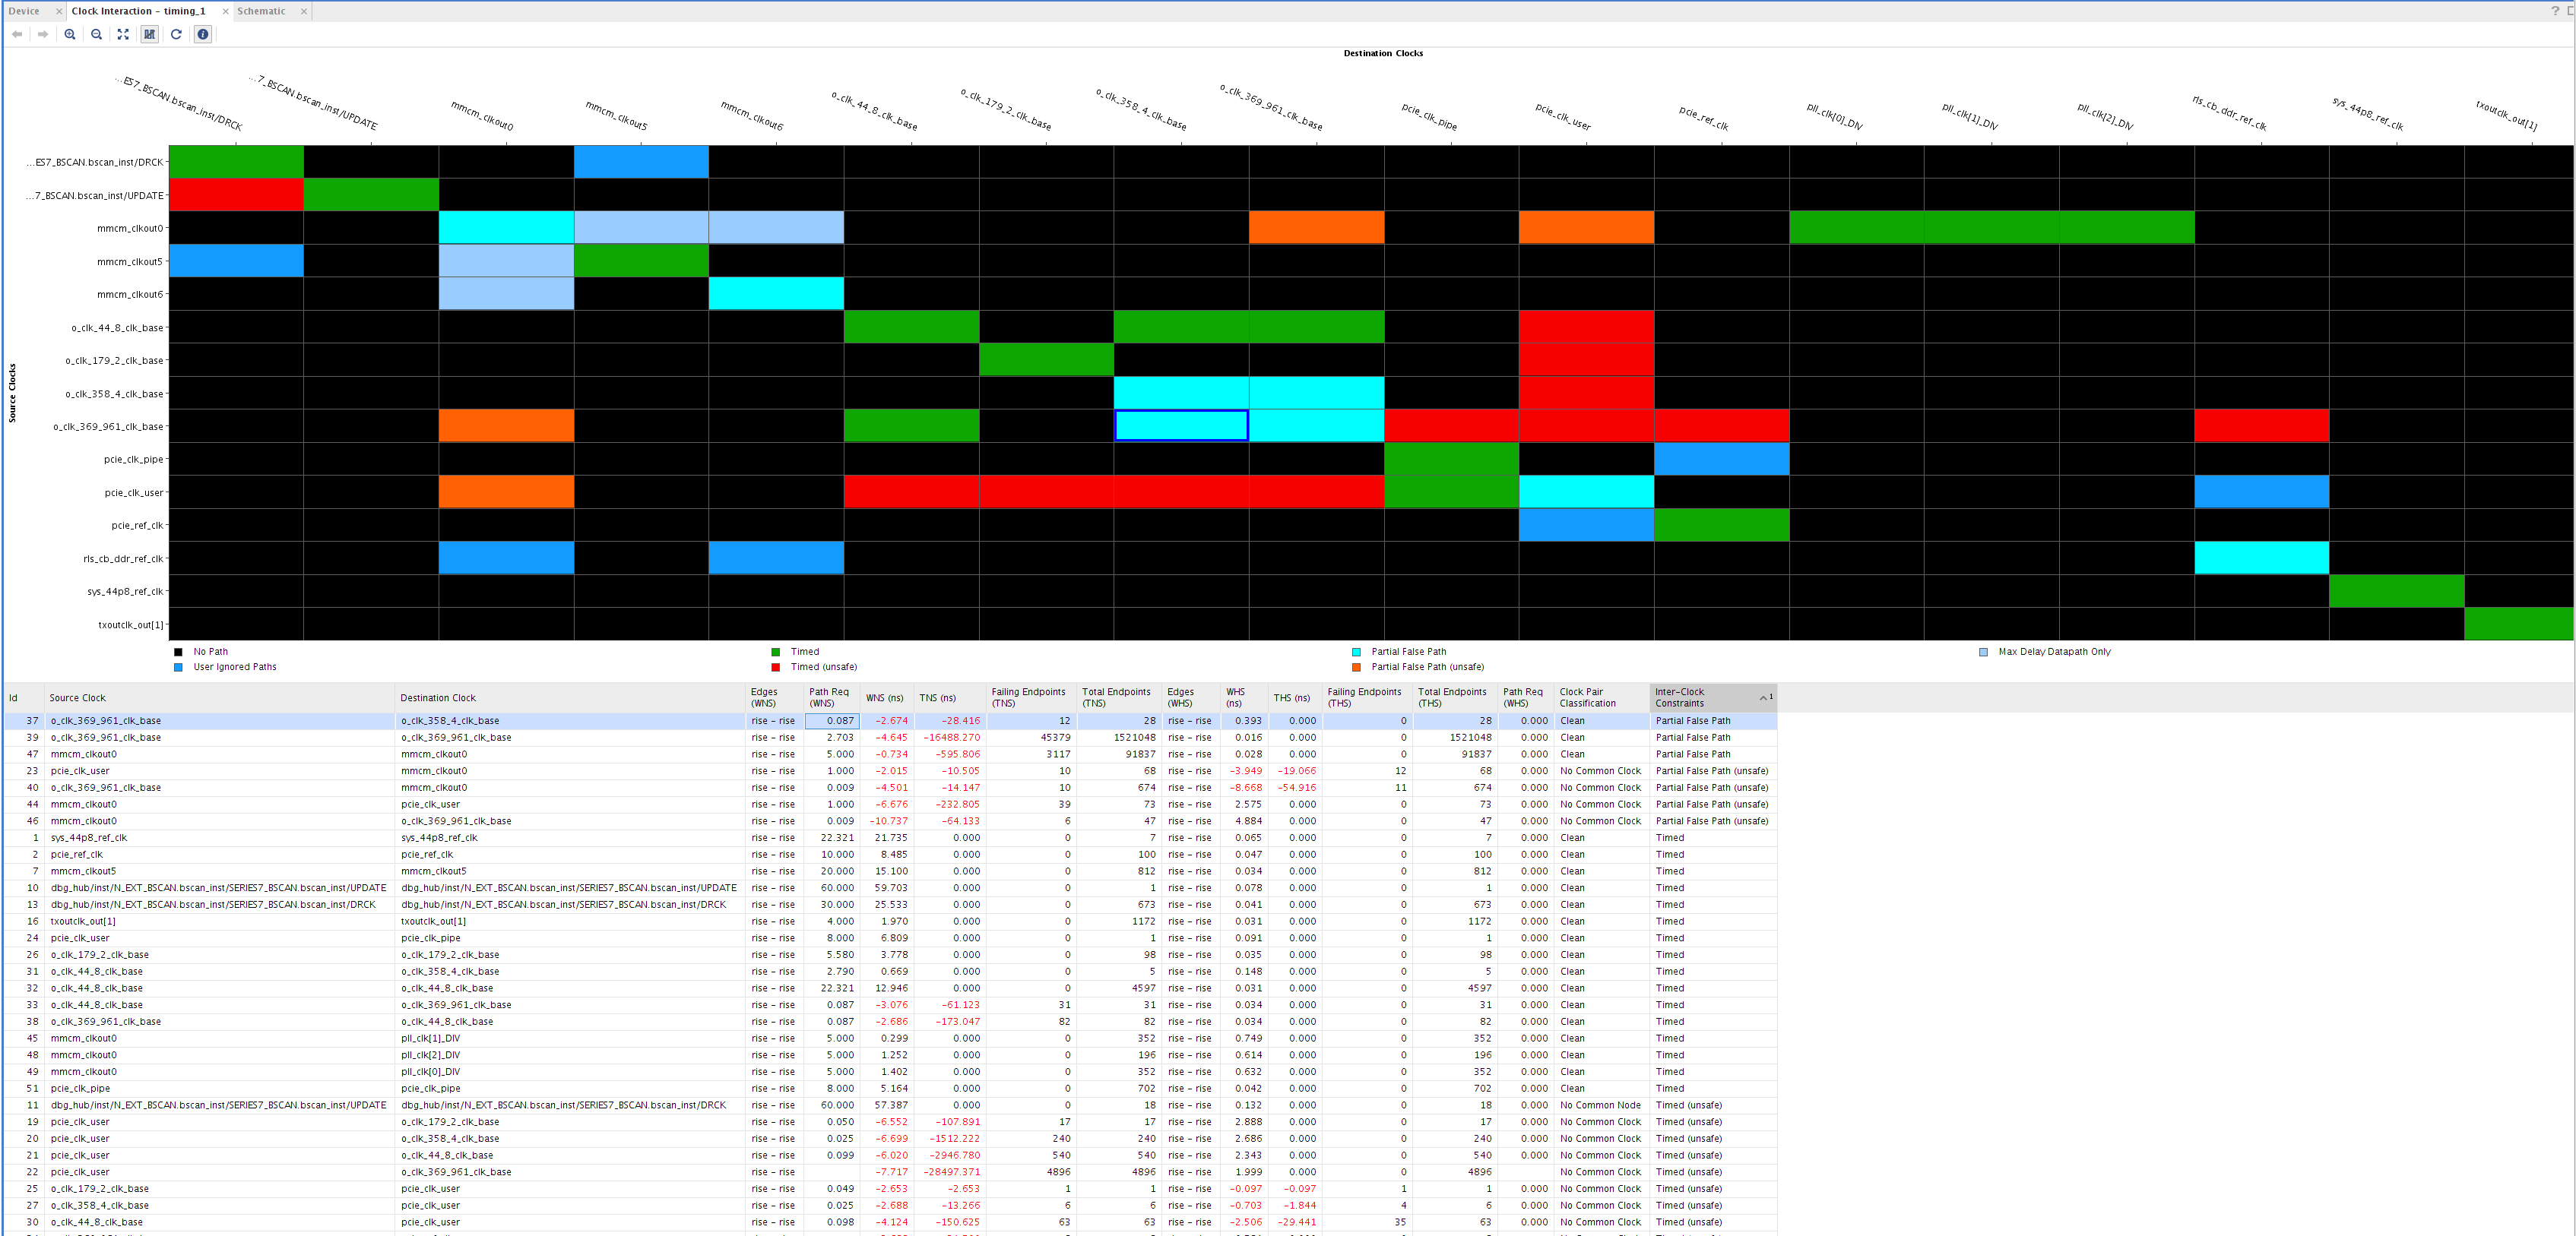Toggle the hide empty columns toolbar button
The image size is (2576, 1236).
[149, 34]
